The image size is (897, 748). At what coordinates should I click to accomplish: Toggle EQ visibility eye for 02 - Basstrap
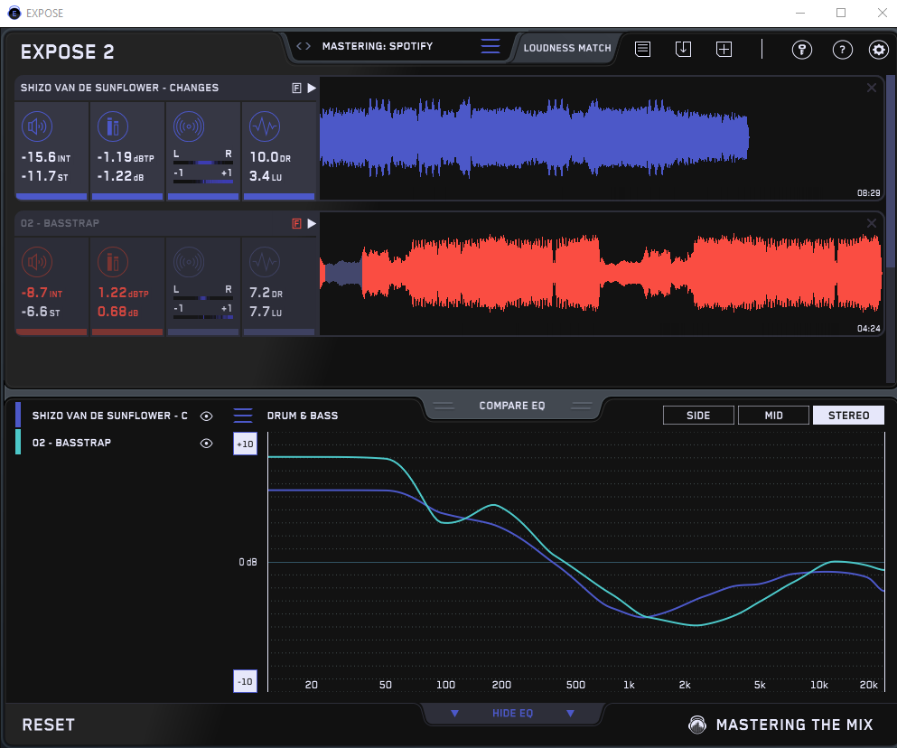(207, 443)
